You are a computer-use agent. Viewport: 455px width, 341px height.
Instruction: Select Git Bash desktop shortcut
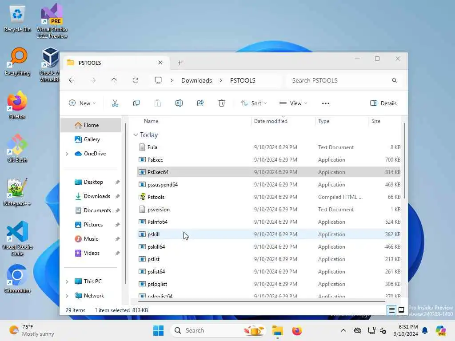[x=17, y=149]
